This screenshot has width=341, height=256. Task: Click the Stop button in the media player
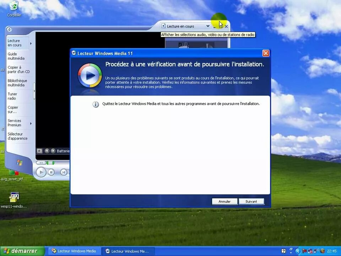[x=51, y=172]
